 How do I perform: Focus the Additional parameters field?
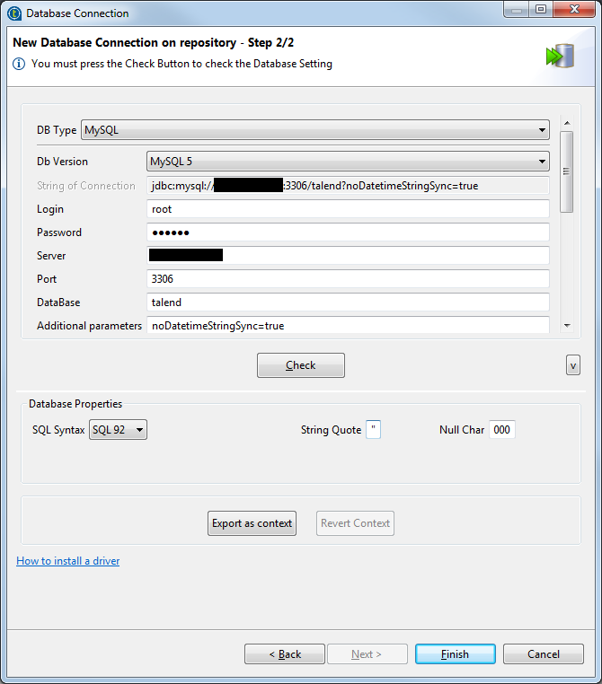tap(348, 326)
